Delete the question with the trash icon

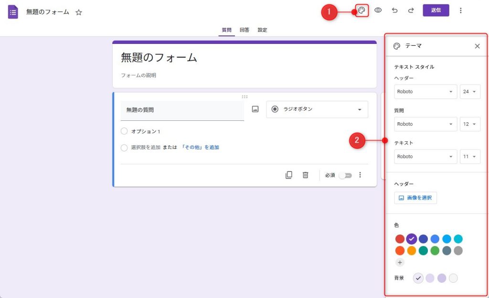[x=305, y=175]
